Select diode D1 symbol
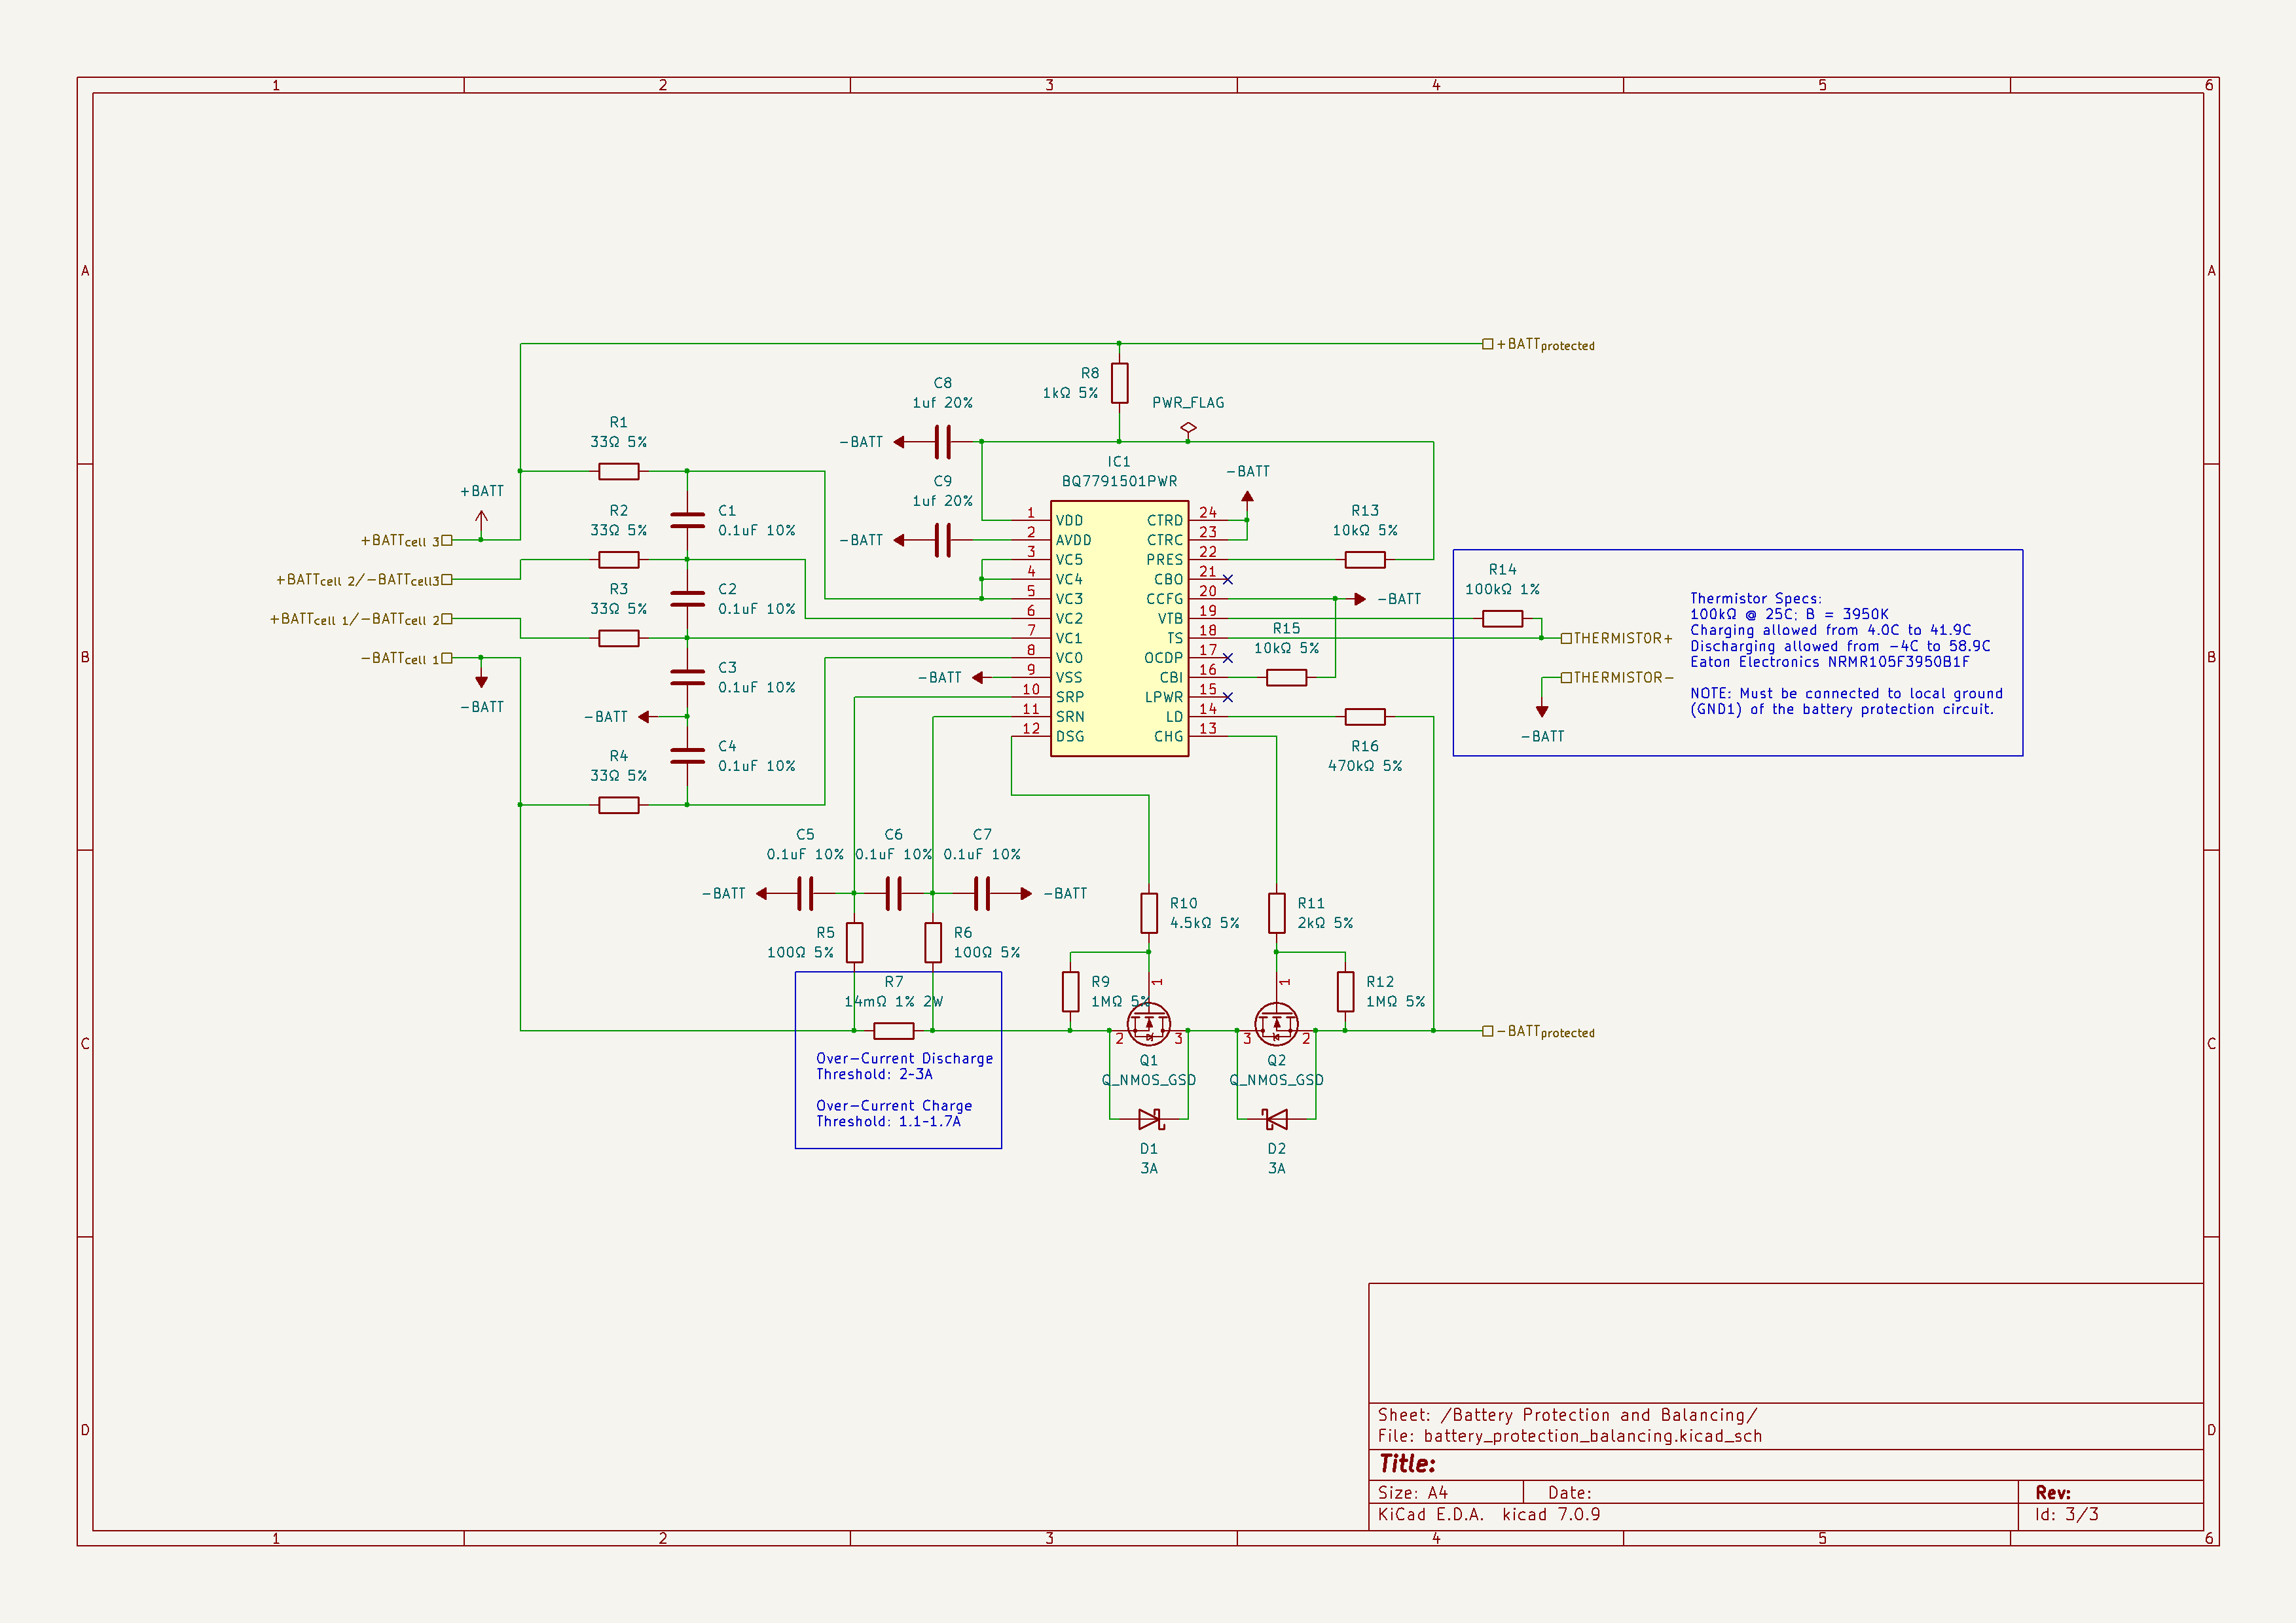The height and width of the screenshot is (1623, 2296). pos(1150,1119)
